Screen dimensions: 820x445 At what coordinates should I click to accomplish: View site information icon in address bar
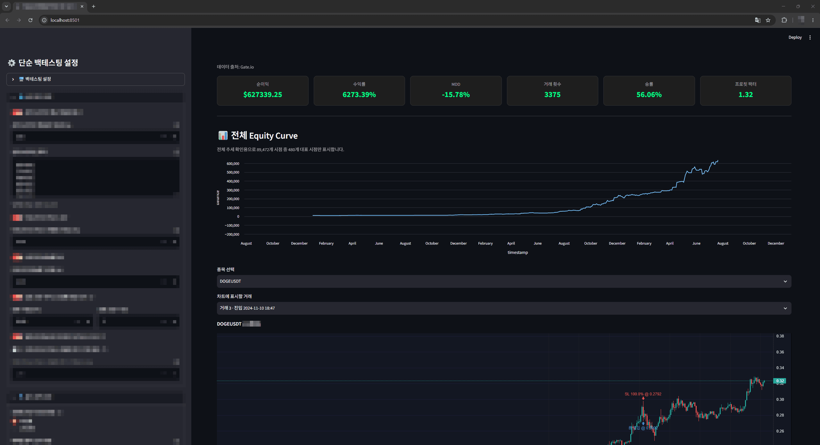tap(44, 20)
